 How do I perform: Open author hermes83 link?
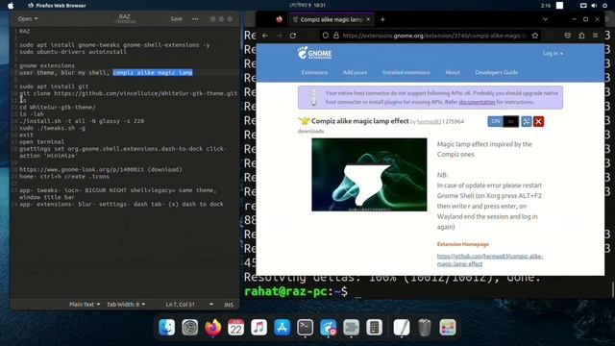[x=429, y=122]
